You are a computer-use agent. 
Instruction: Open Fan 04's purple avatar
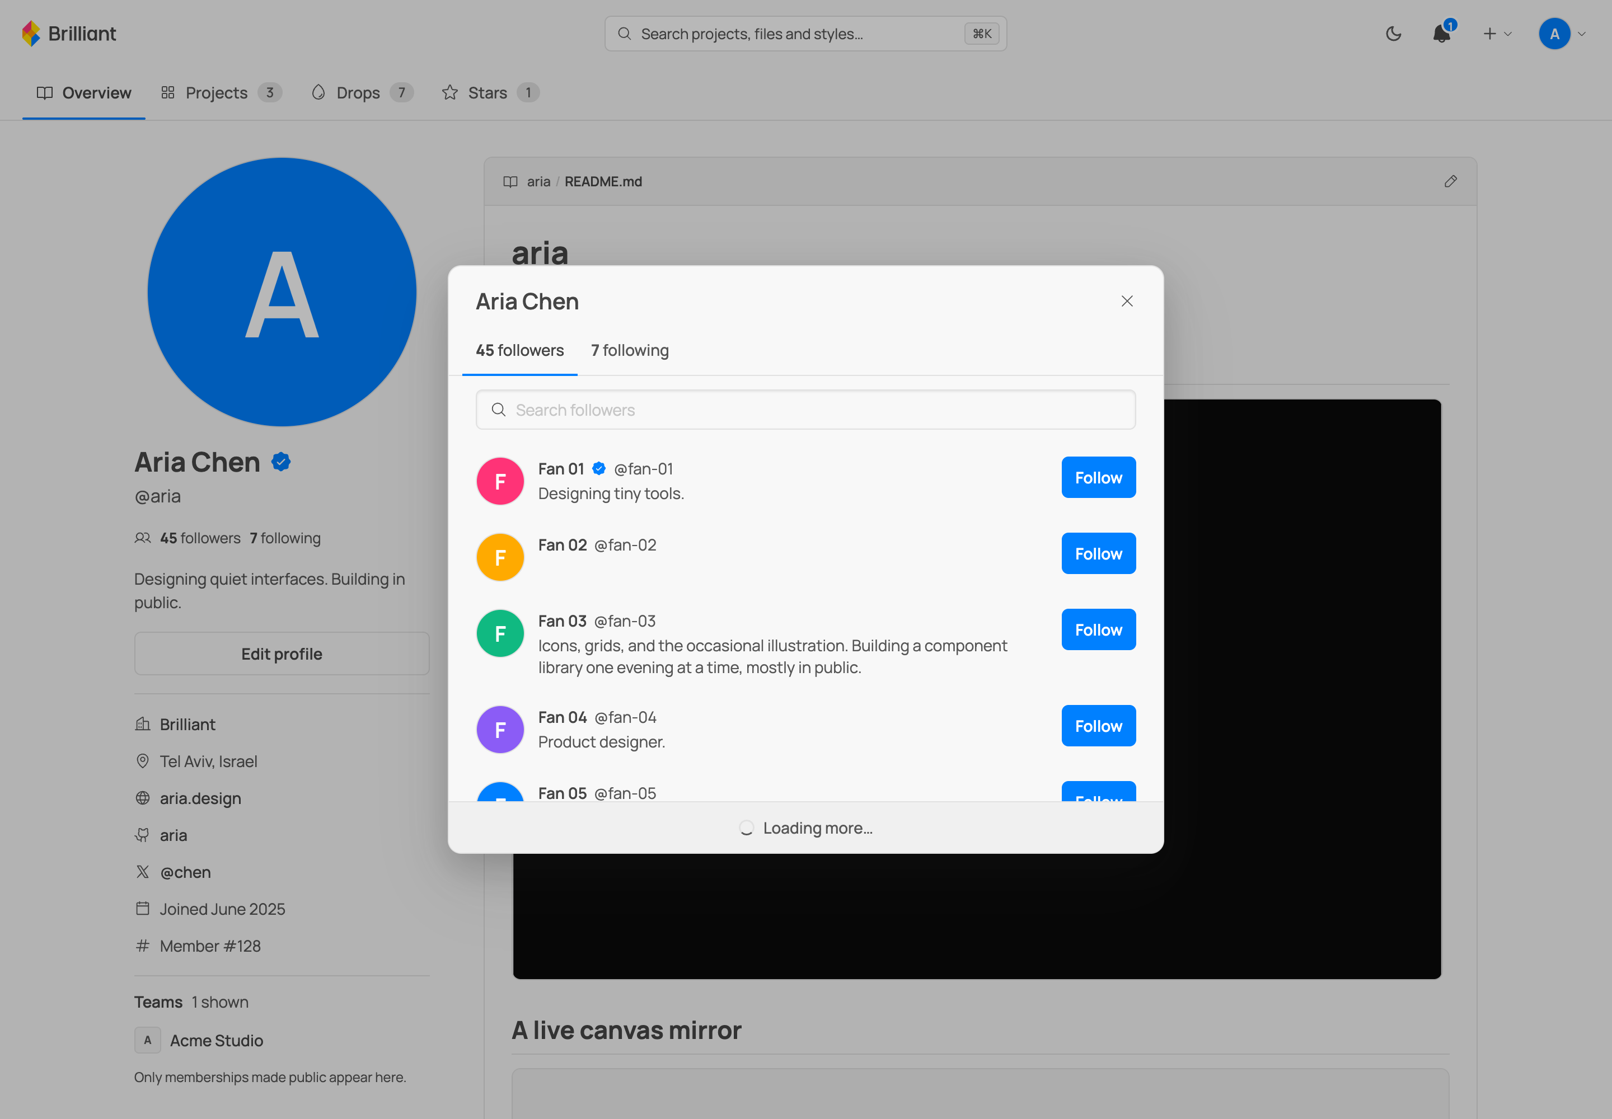coord(500,729)
